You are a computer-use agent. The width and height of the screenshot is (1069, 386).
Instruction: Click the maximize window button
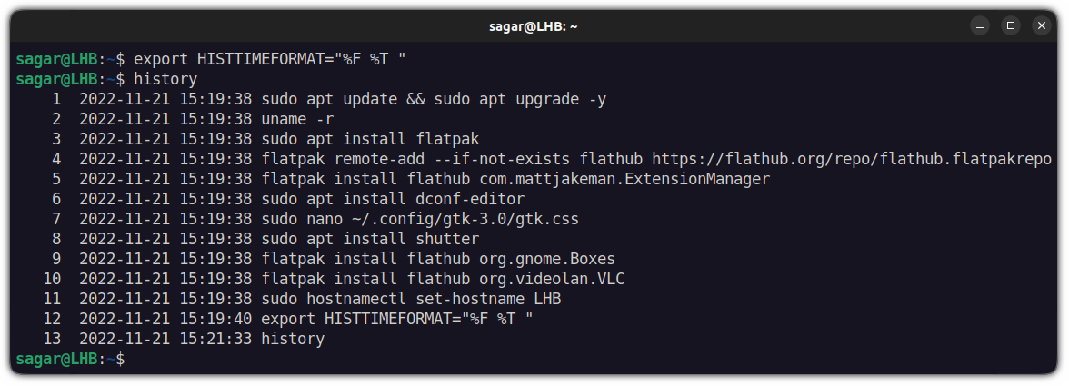click(x=1009, y=26)
